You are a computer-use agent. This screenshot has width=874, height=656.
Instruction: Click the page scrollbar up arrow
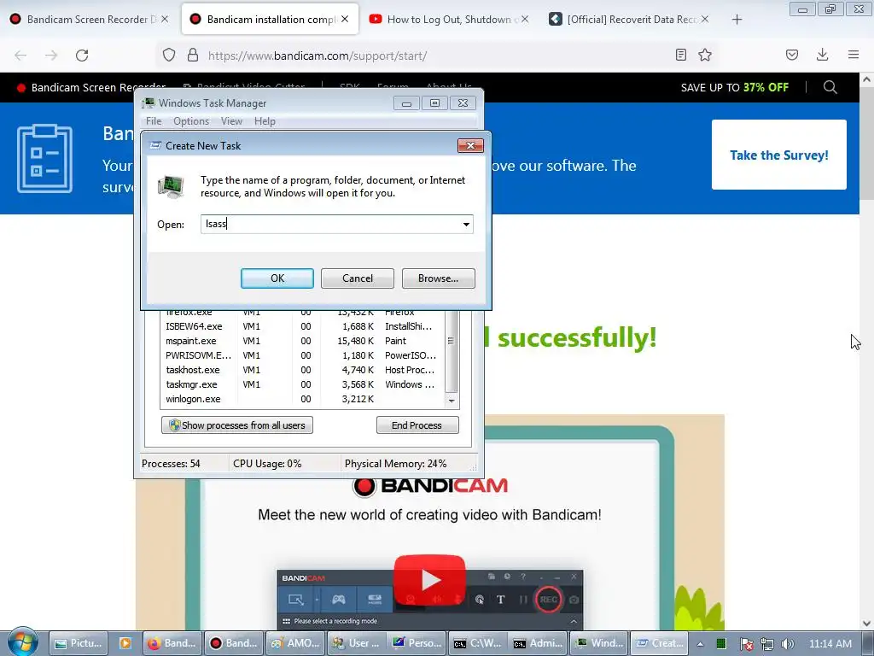[867, 79]
